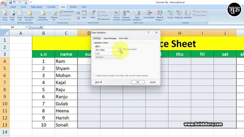244x137 pixels.
Task: Click the Refresh All icon
Action: (54, 15)
